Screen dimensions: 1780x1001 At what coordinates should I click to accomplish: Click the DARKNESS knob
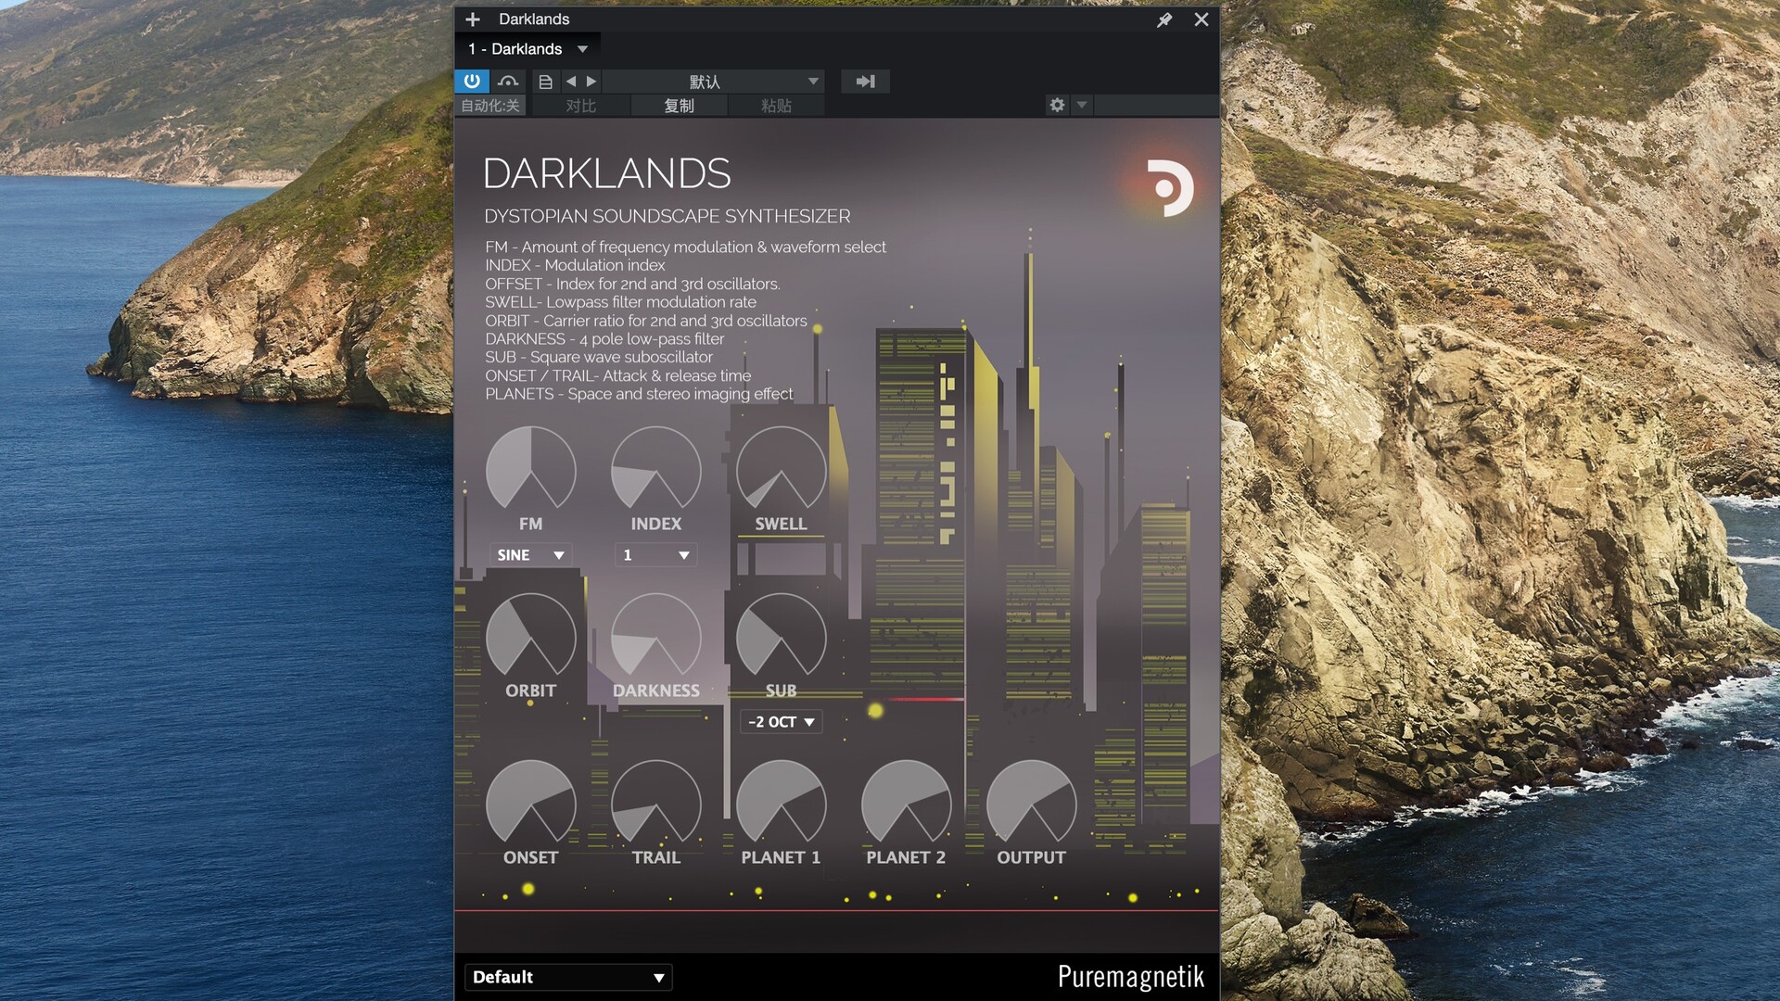click(656, 637)
